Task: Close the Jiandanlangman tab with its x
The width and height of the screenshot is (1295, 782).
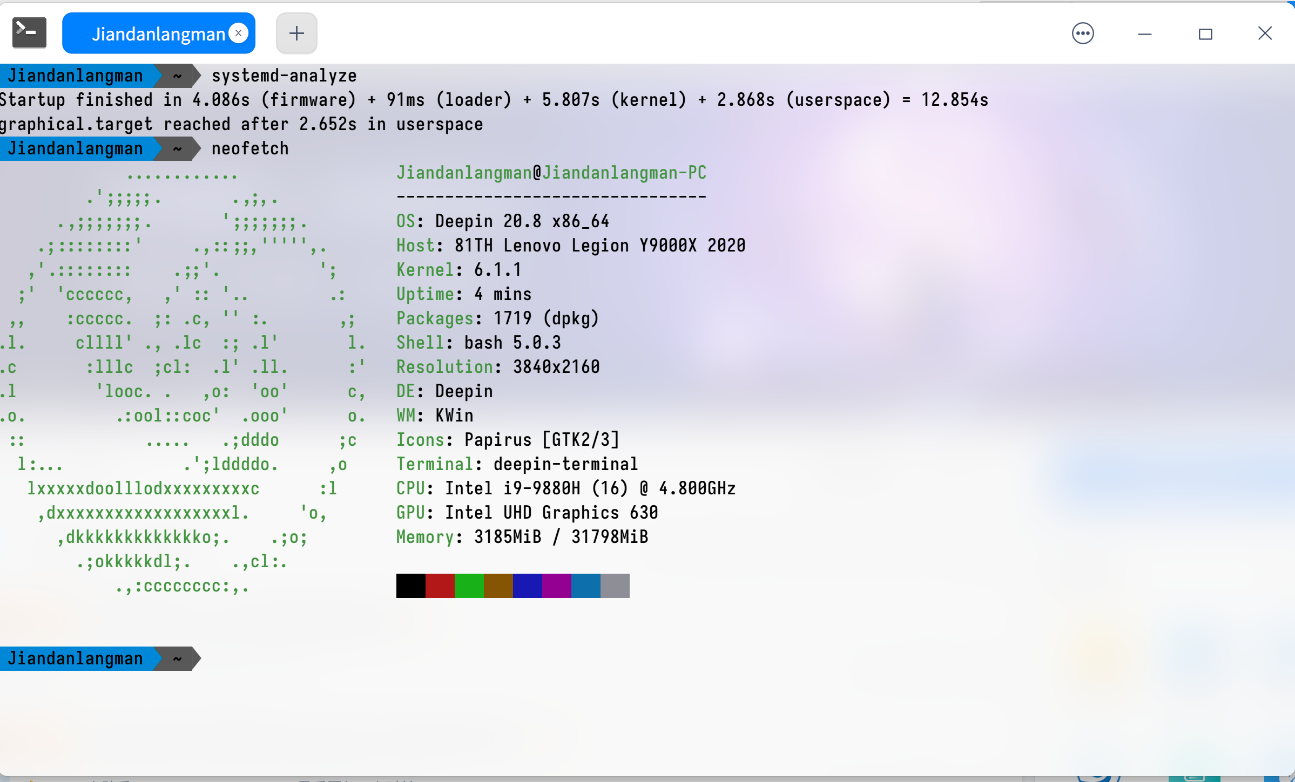Action: pyautogui.click(x=238, y=33)
